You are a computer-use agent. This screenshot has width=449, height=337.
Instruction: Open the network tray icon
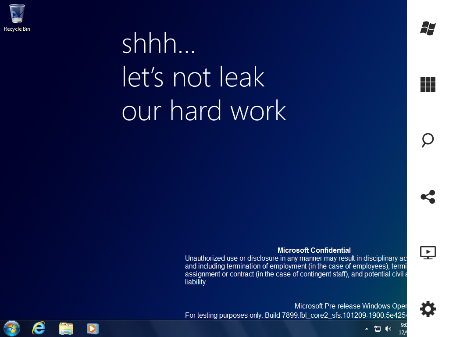coord(378,329)
